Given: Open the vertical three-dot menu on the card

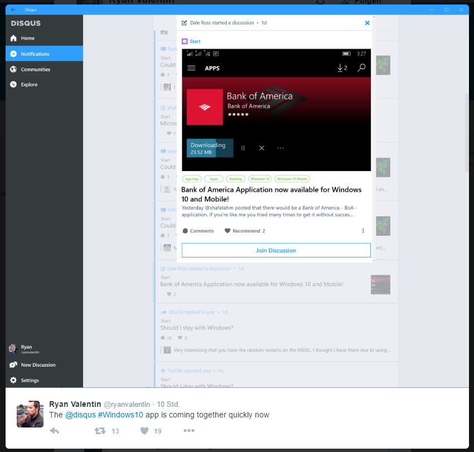Looking at the screenshot, I should pyautogui.click(x=363, y=231).
